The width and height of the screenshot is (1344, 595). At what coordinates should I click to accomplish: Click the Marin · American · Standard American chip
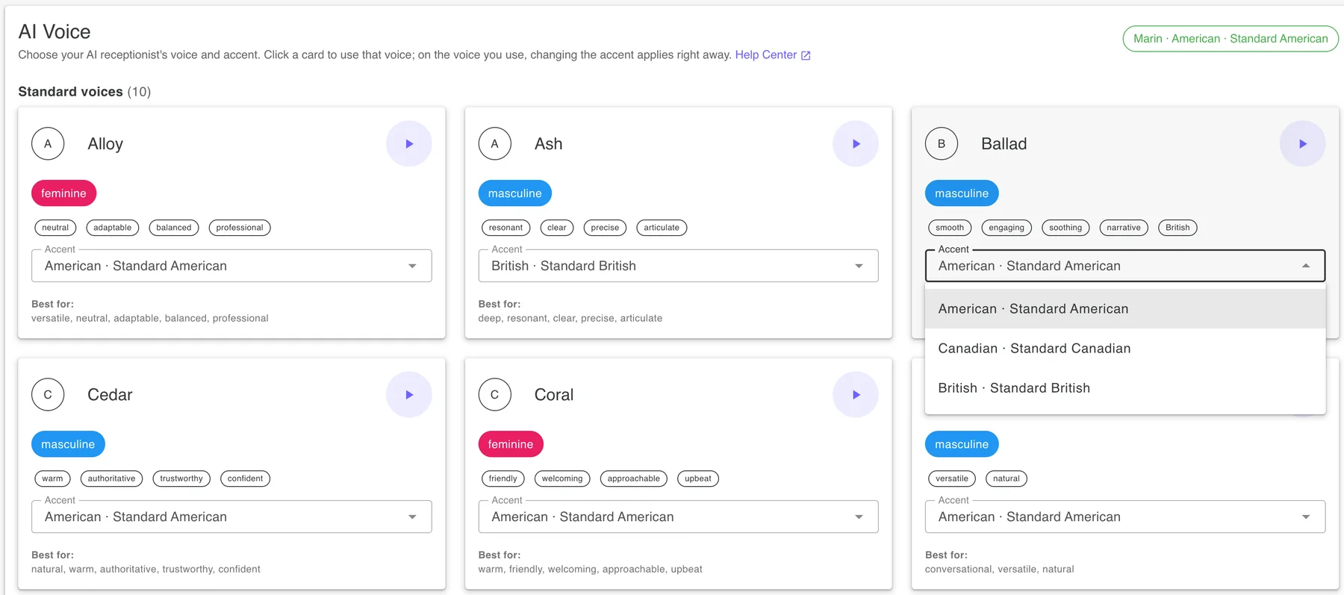click(1231, 39)
